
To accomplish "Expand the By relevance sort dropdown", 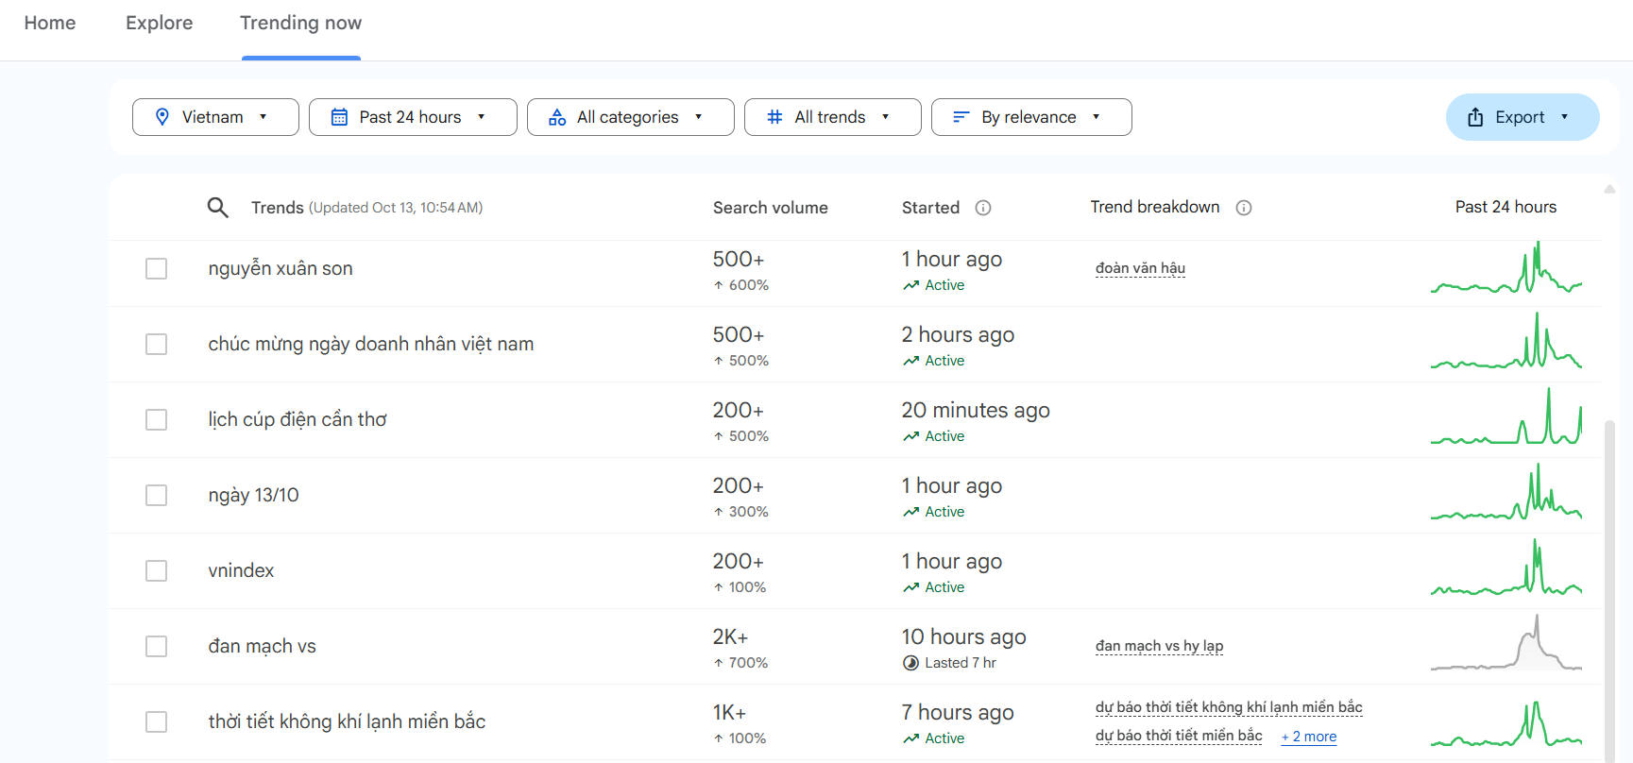I will tap(1030, 117).
